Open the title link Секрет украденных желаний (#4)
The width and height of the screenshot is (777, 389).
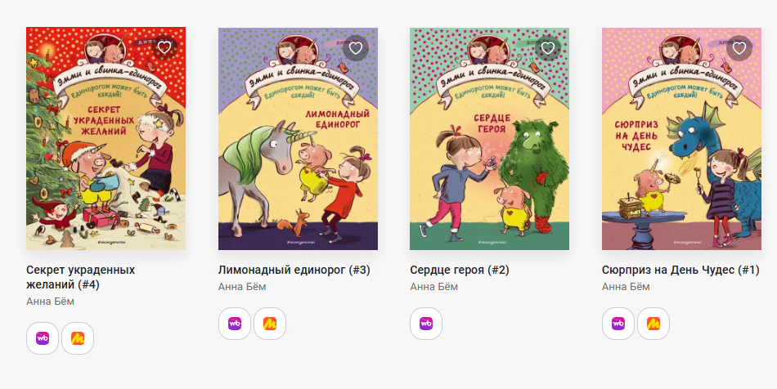tap(81, 277)
